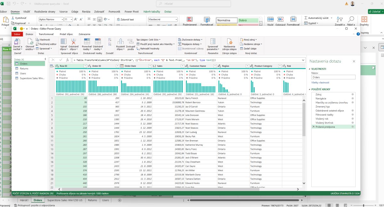Switch to the Transformovať ribbon tab

click(46, 34)
